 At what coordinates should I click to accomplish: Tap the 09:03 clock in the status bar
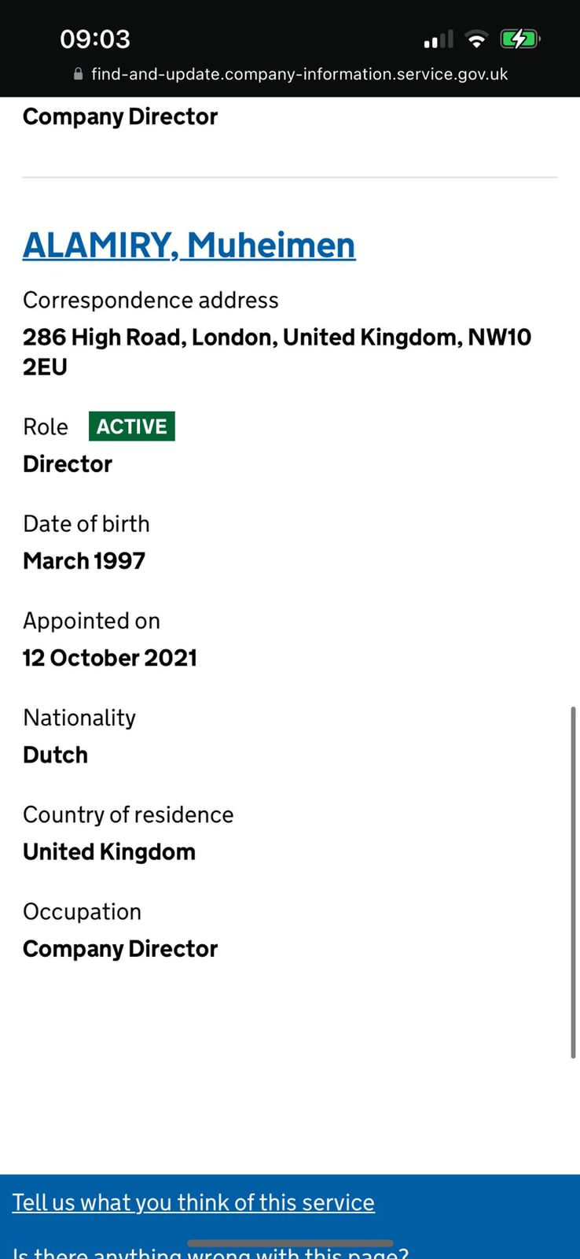pos(95,39)
